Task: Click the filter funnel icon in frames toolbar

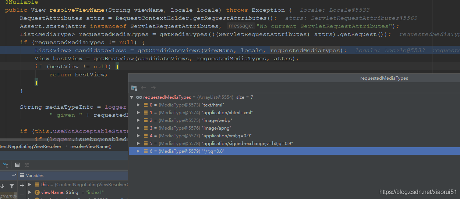Action: click(x=12, y=186)
